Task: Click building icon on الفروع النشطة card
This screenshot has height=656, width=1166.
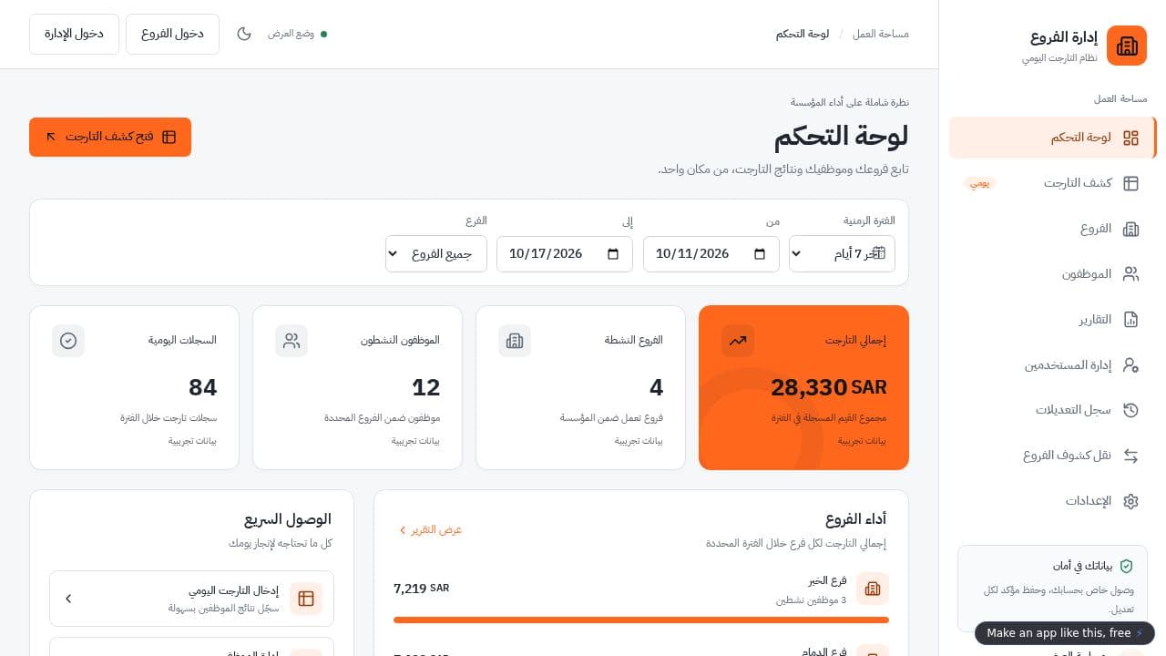Action: click(515, 341)
